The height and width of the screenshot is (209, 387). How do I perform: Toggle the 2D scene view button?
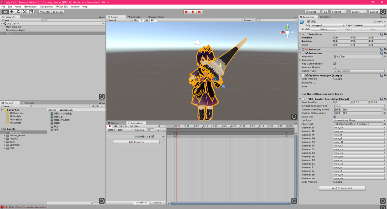(x=135, y=20)
